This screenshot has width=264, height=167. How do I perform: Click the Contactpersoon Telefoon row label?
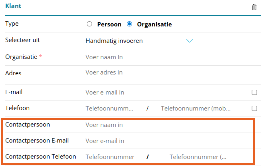click(40, 157)
